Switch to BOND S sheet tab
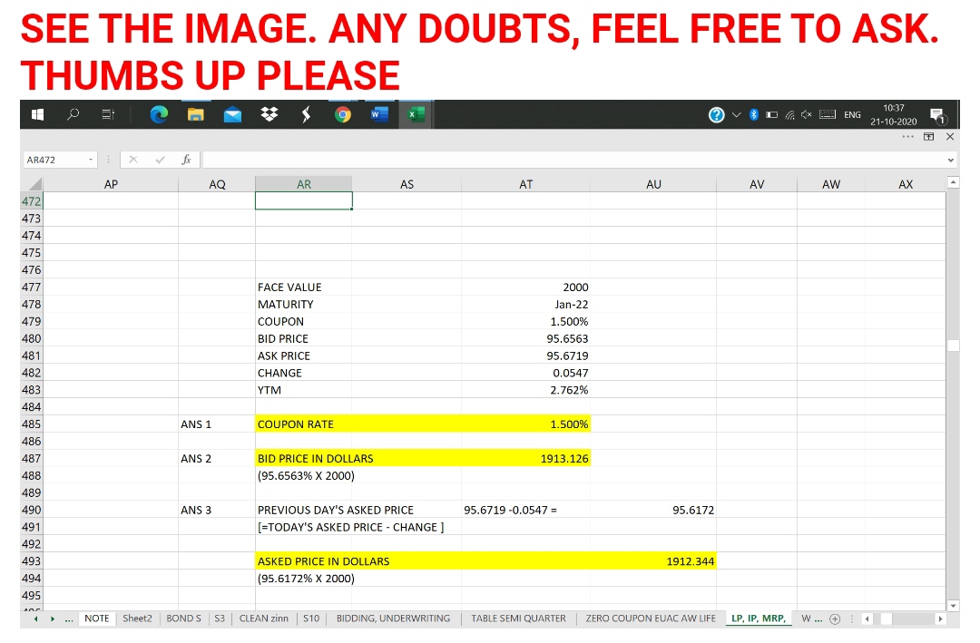 coord(183,619)
